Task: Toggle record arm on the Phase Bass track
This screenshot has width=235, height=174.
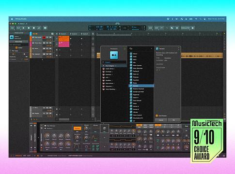Action: pos(44,43)
